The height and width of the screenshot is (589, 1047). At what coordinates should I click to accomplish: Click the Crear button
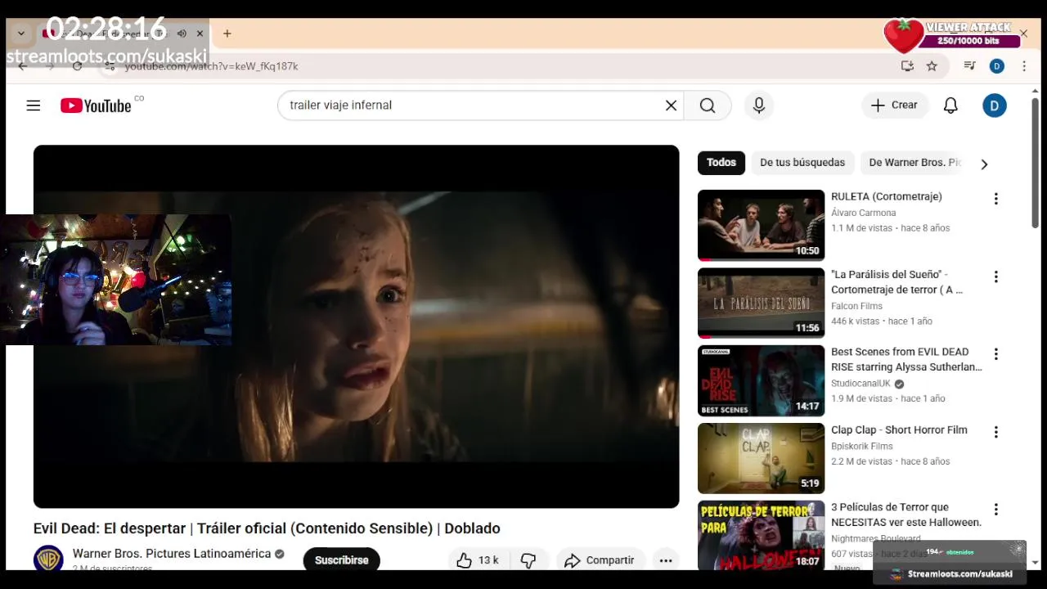click(x=894, y=106)
